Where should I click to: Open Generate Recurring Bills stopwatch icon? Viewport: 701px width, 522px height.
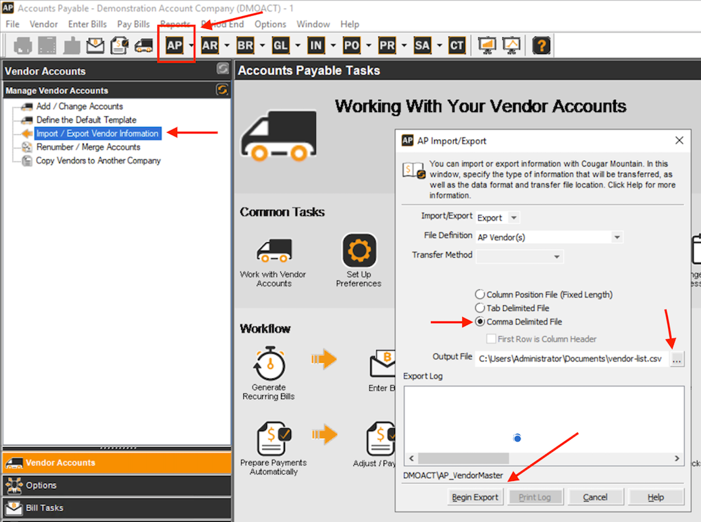tap(269, 363)
